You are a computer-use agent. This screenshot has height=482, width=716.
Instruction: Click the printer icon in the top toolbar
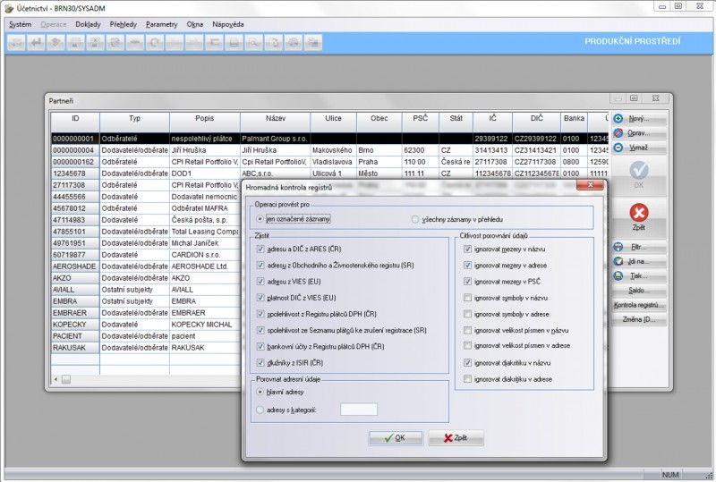pyautogui.click(x=234, y=42)
